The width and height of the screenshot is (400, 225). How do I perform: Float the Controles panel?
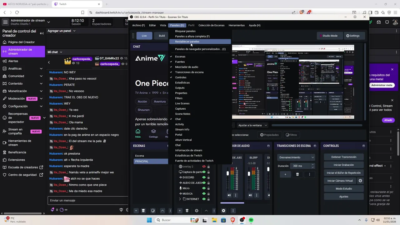[363, 146]
